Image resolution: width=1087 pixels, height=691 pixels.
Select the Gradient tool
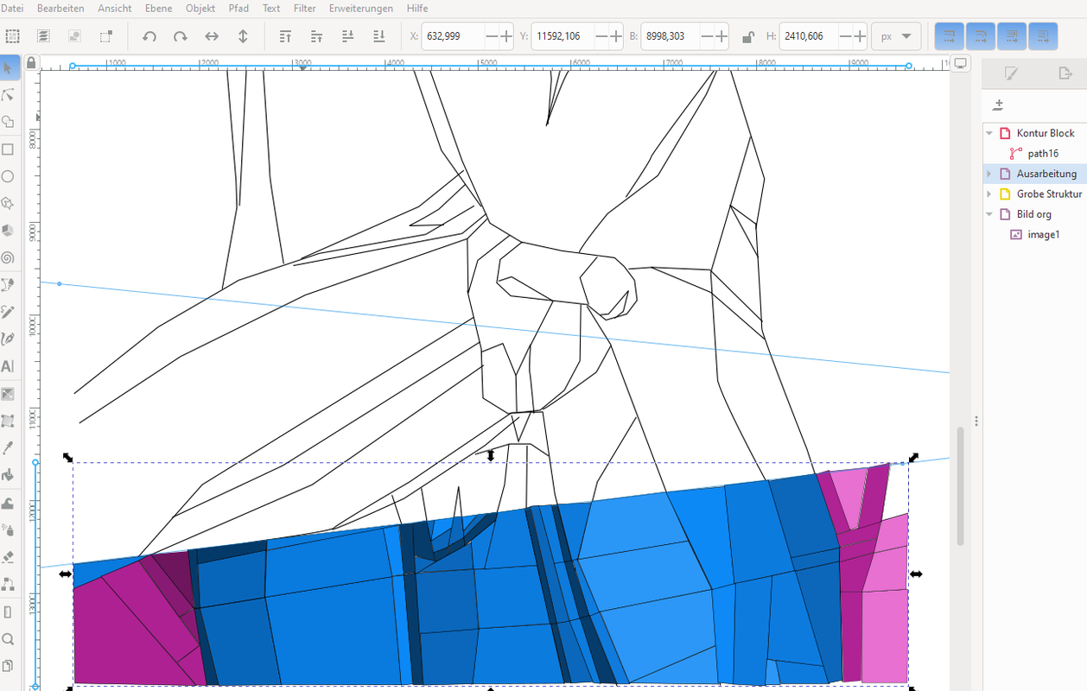click(x=8, y=394)
